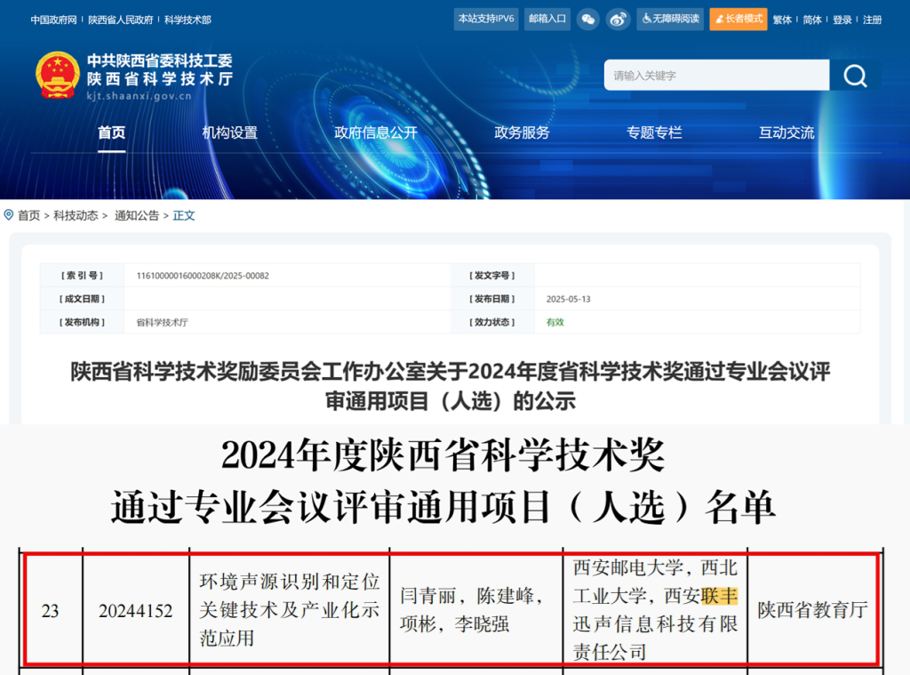Click the 发布日期 field label
The image size is (910, 675).
click(x=492, y=299)
